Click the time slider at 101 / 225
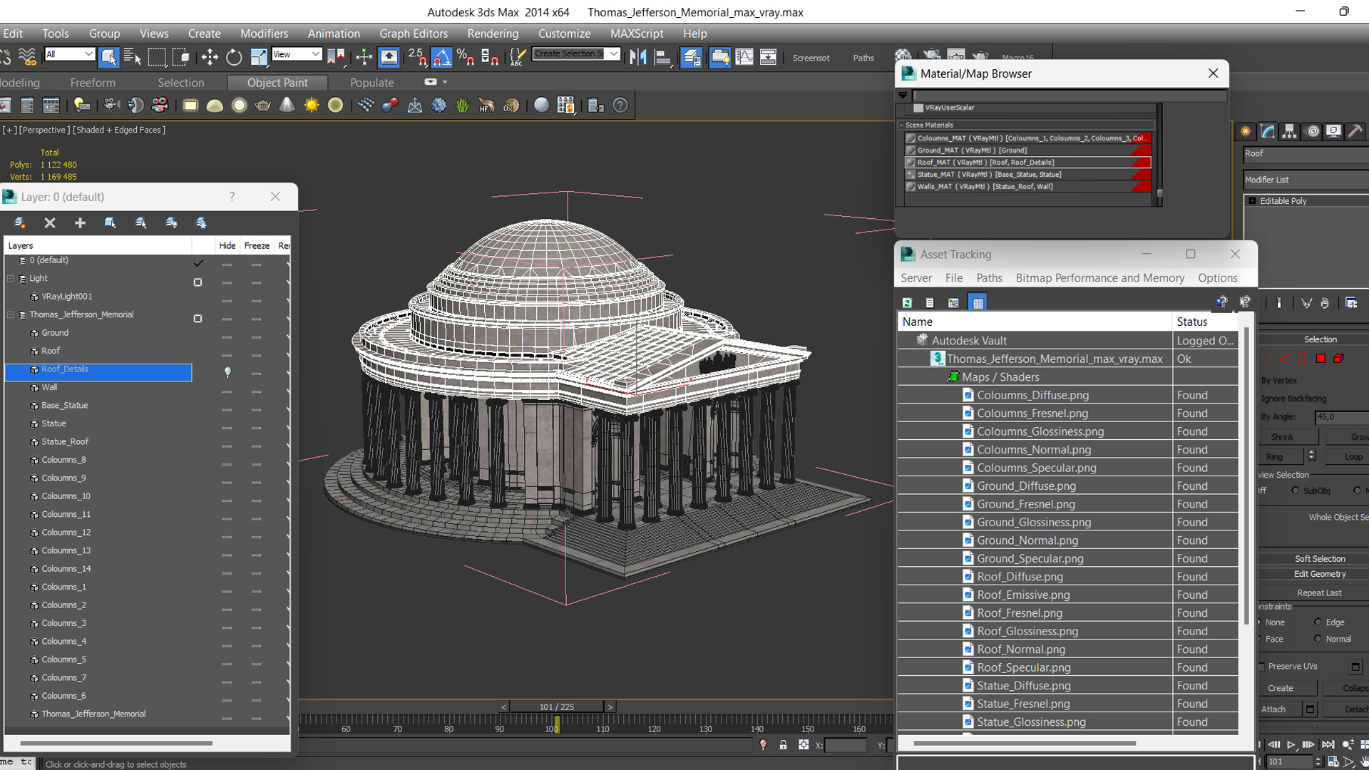 (556, 707)
